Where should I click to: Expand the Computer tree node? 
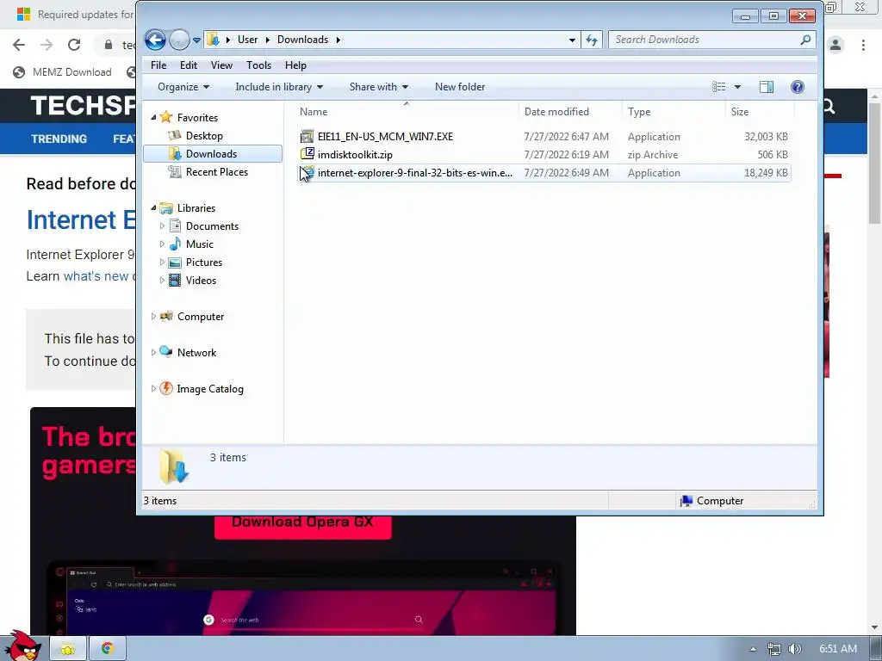153,317
